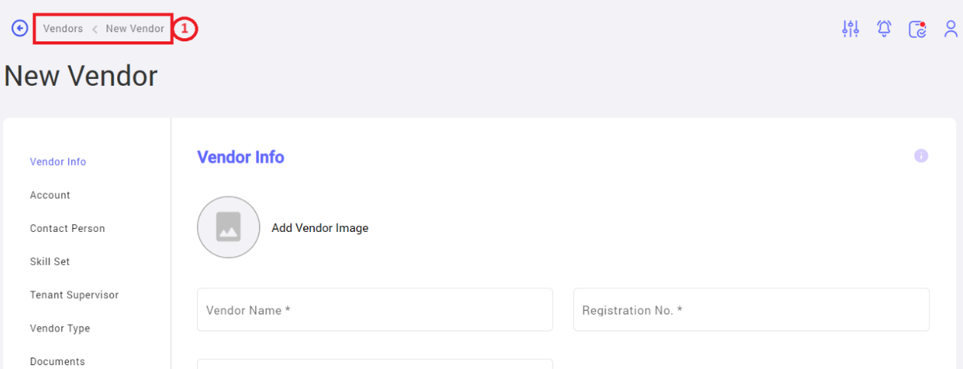
Task: Focus the Registration No. field
Action: coord(752,310)
